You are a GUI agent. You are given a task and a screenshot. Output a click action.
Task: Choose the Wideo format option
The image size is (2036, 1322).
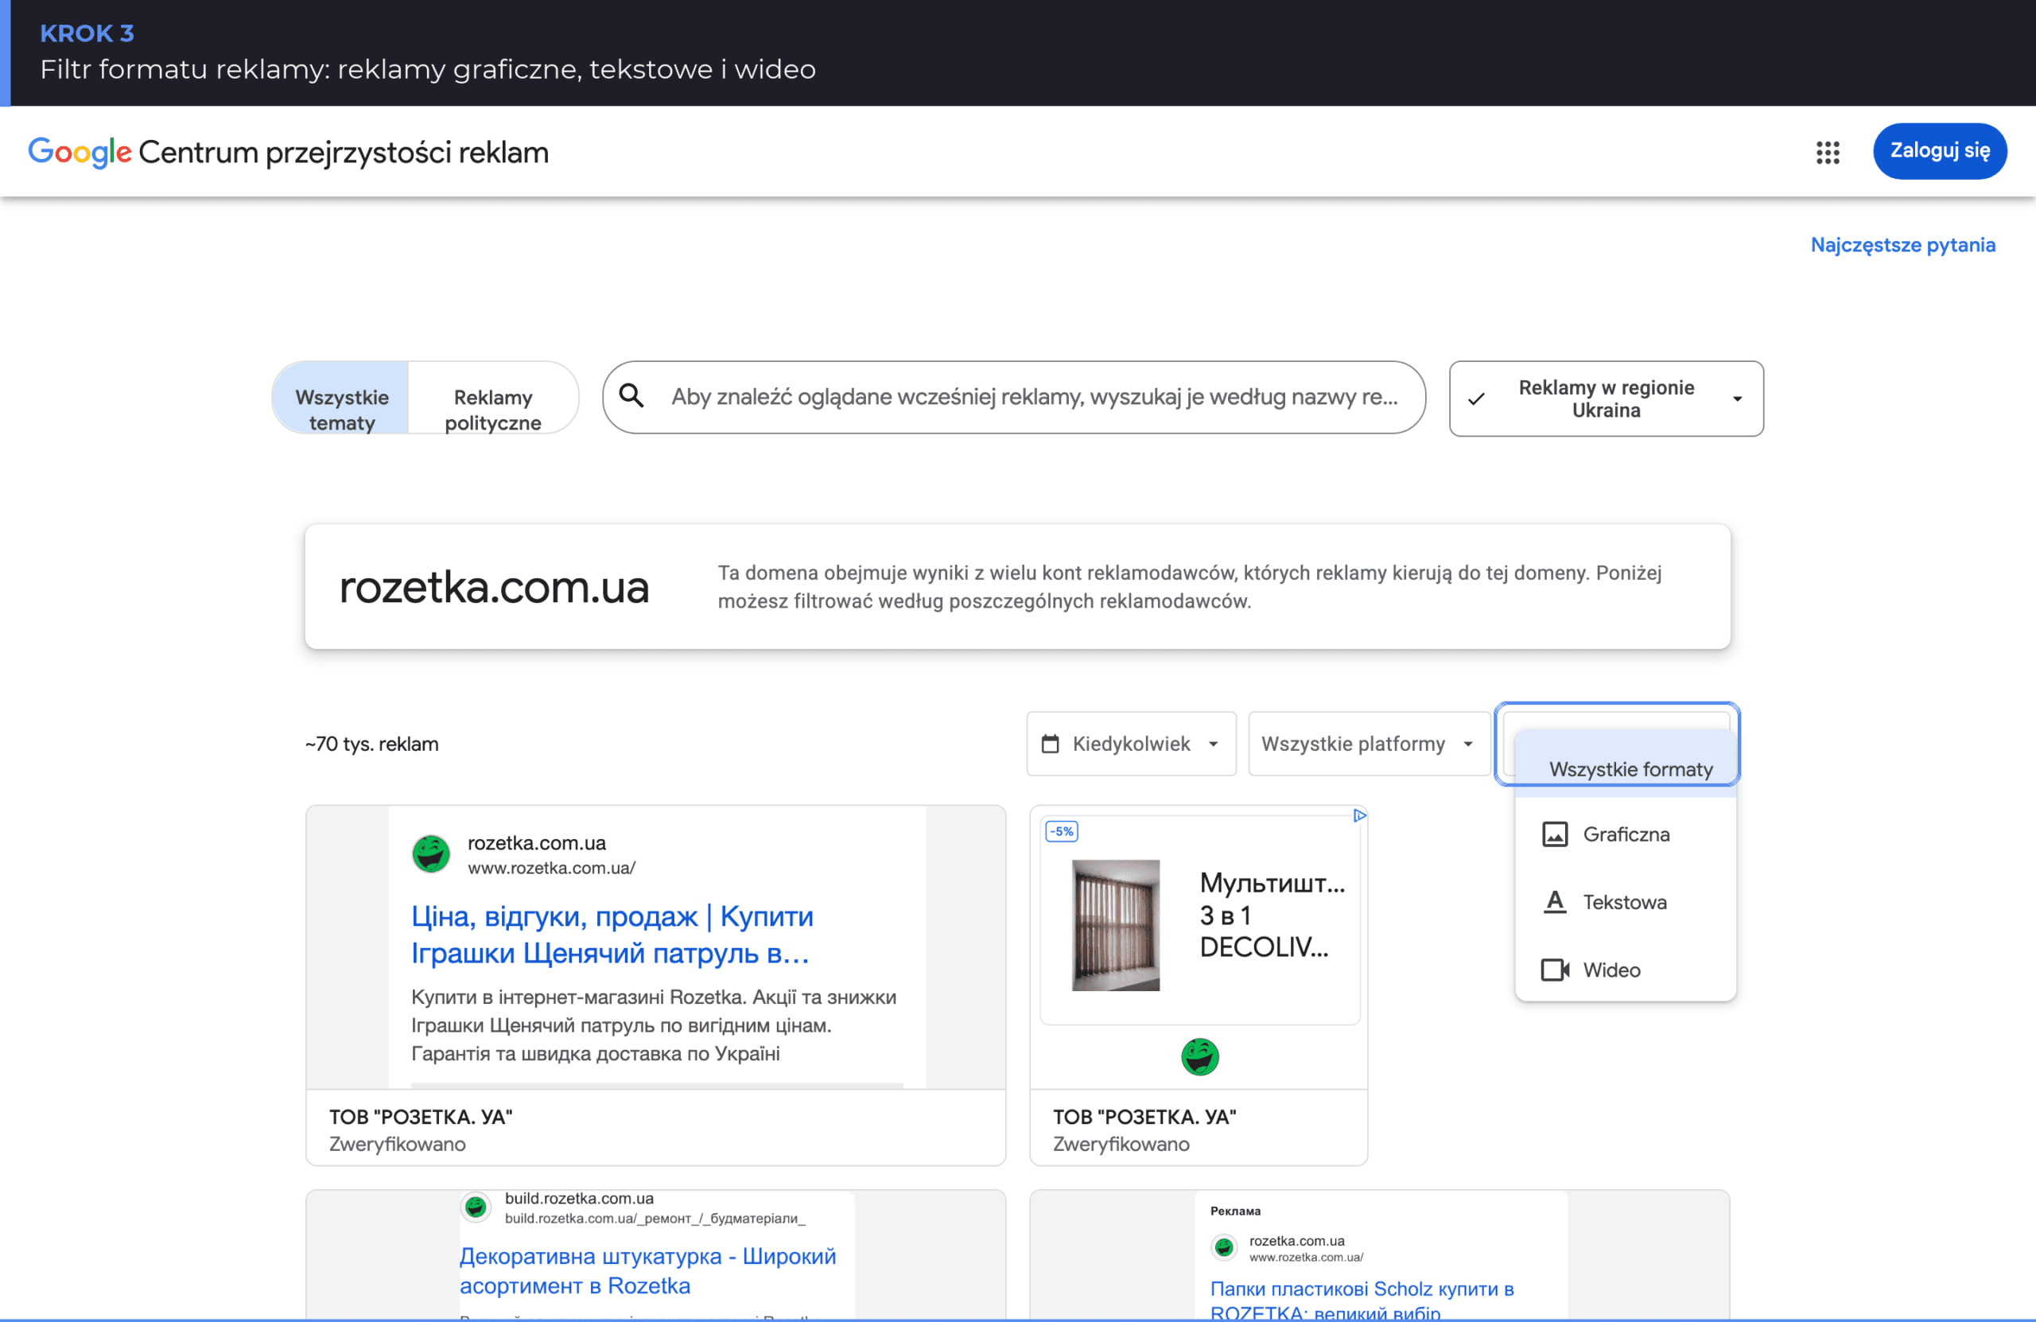point(1626,970)
